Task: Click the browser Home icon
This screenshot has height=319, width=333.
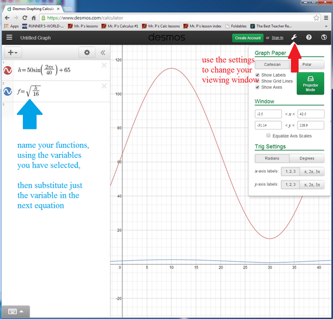Action: pyautogui.click(x=33, y=18)
